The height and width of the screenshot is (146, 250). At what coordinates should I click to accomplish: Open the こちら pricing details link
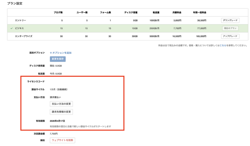click(223, 45)
